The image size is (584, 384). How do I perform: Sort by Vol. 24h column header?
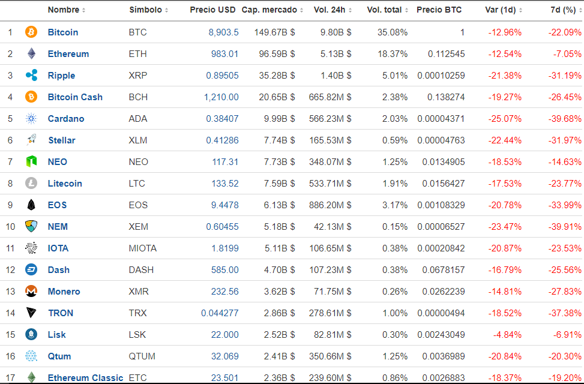coord(333,10)
